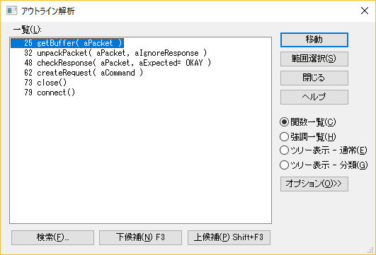The height and width of the screenshot is (255, 376).
Task: Select the ツリー表示 - 分類(G) radio button
Action: click(x=324, y=165)
